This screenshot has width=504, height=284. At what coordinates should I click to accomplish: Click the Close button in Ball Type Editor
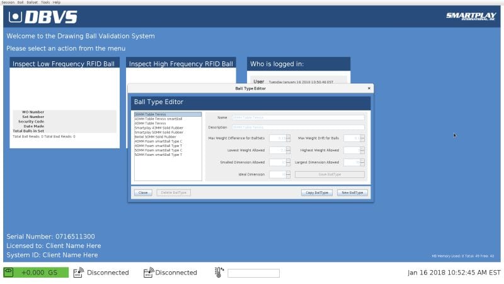tap(143, 192)
